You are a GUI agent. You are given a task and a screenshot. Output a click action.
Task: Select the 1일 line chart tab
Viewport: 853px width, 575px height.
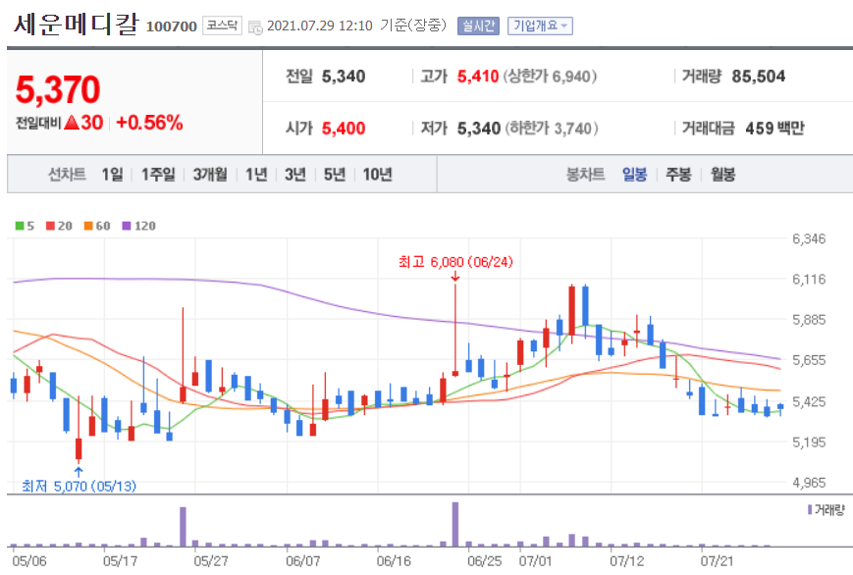112,175
